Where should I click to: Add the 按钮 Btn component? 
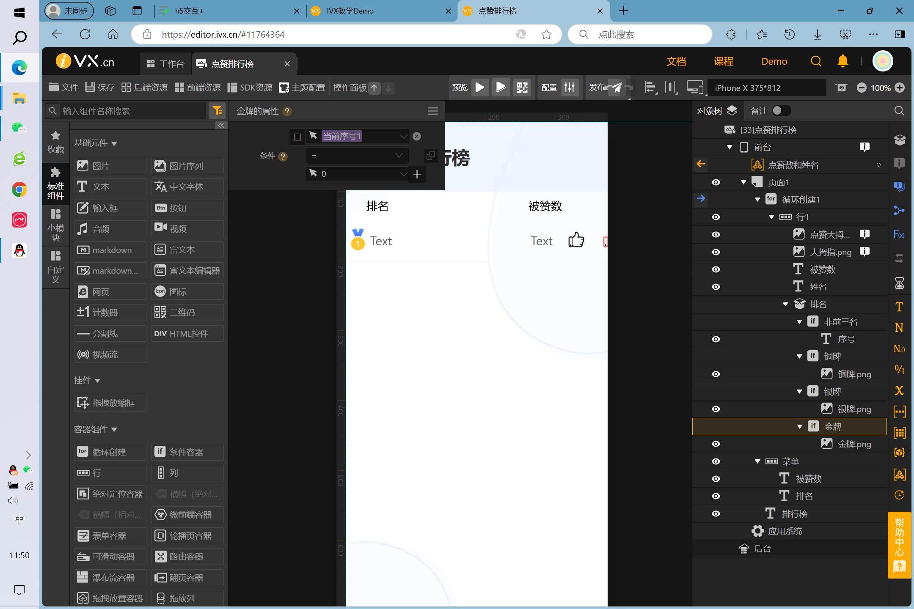(187, 208)
